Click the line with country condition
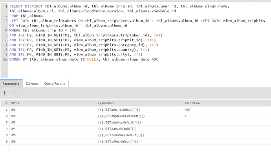This screenshot has height=152, width=271. [79, 50]
